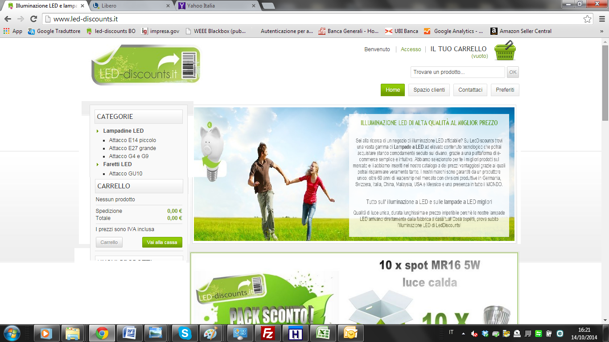Screen dimensions: 609x342
Task: Open the impresa.gov bookmark
Action: [x=160, y=31]
